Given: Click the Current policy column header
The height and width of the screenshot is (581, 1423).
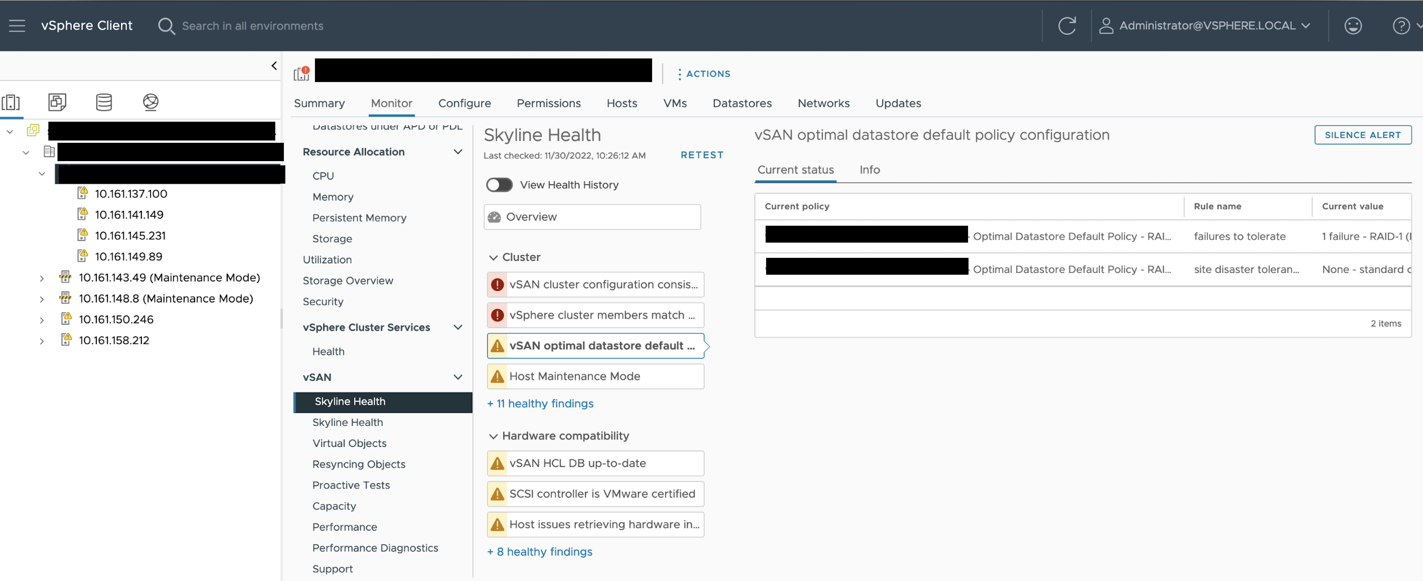Looking at the screenshot, I should pyautogui.click(x=796, y=206).
